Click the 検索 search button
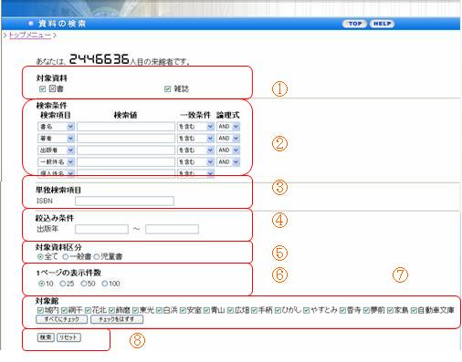The height and width of the screenshot is (362, 462). (46, 337)
